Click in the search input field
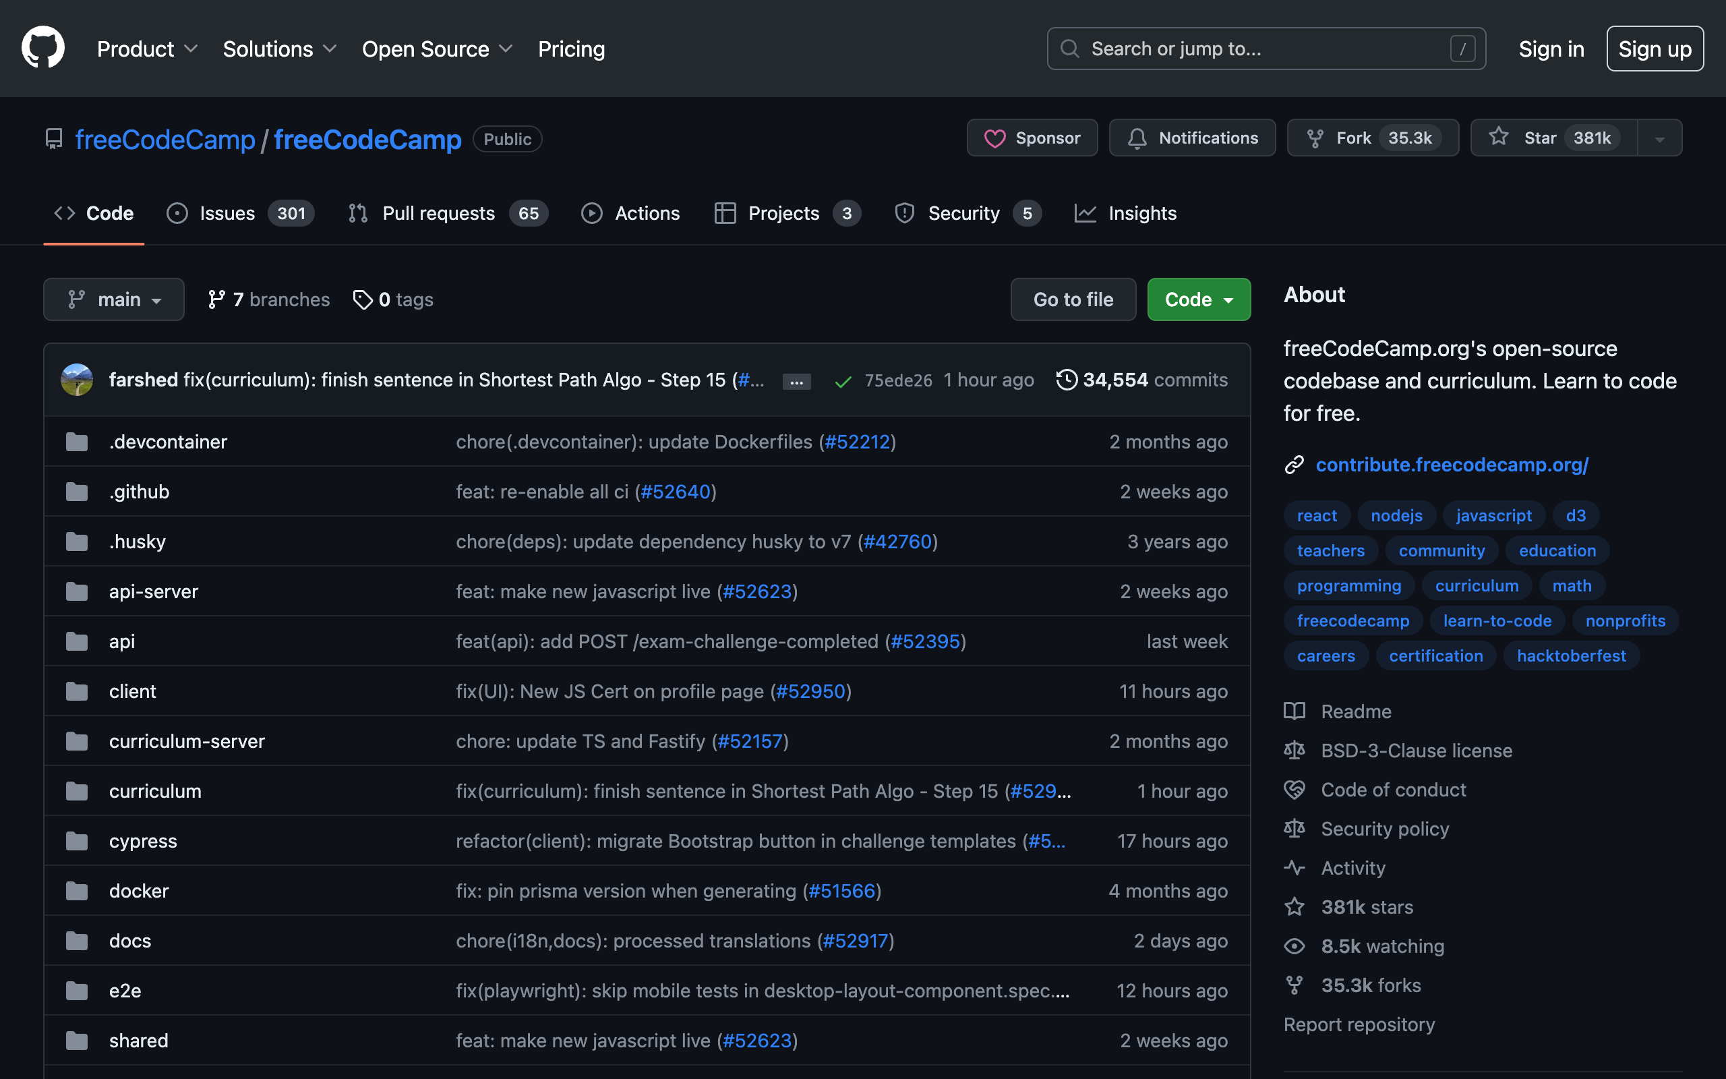Image resolution: width=1726 pixels, height=1079 pixels. click(x=1266, y=49)
